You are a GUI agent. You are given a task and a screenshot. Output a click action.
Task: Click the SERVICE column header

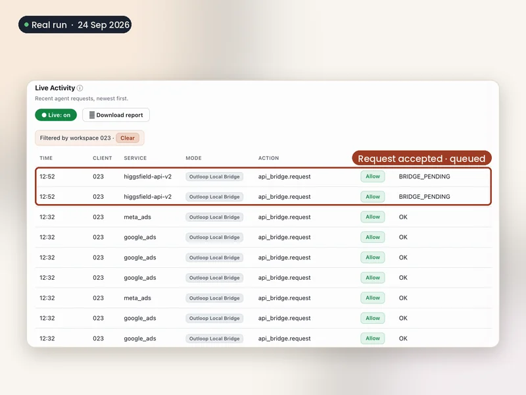pos(135,158)
